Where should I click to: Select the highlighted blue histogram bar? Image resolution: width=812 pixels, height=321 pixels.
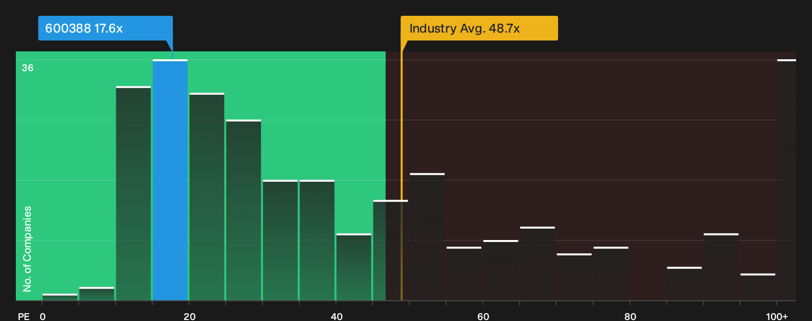coord(170,180)
